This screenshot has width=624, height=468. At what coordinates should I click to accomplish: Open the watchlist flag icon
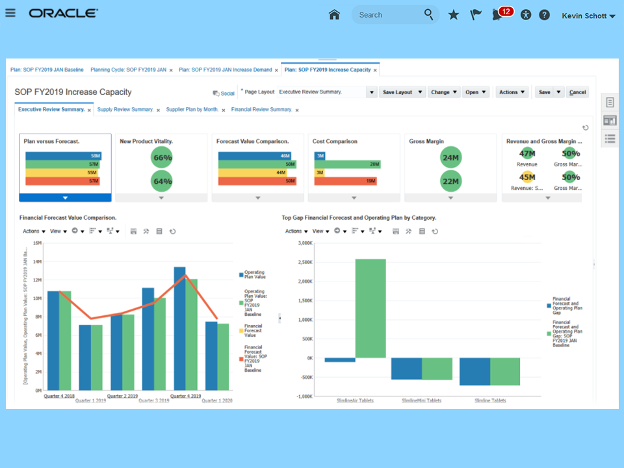click(476, 15)
